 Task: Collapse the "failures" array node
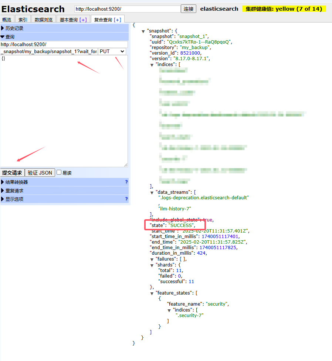click(x=152, y=259)
